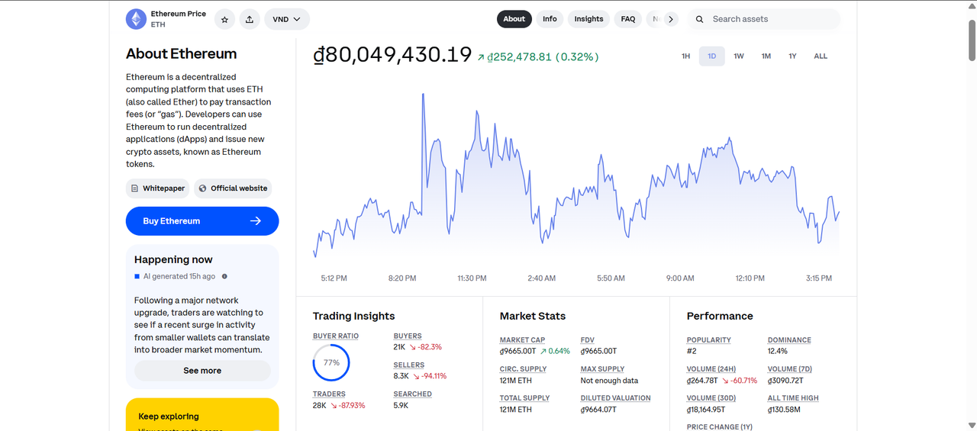Viewport: 977px width, 431px height.
Task: Click the Keep exploring yellow card
Action: pyautogui.click(x=202, y=414)
